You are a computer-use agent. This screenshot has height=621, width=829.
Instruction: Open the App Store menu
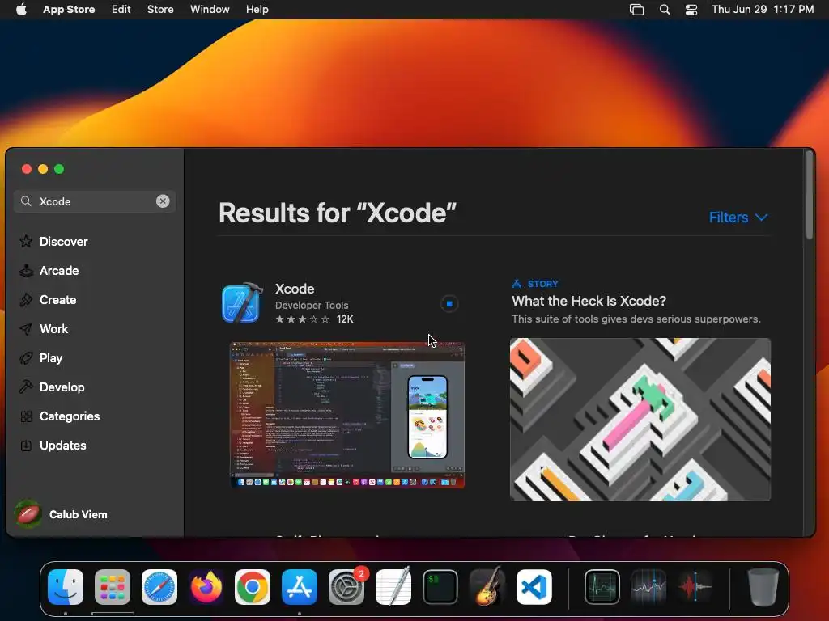[x=69, y=9]
